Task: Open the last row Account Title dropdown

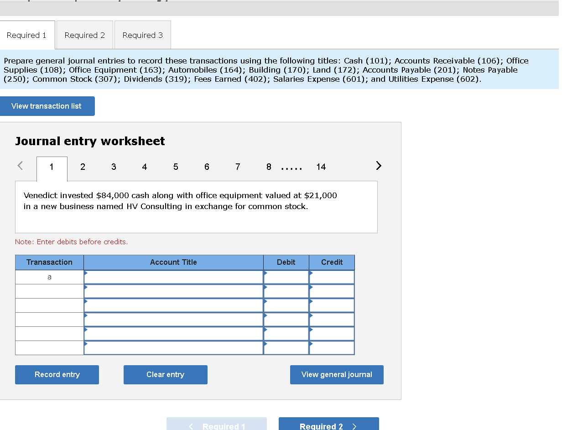Action: pyautogui.click(x=173, y=348)
